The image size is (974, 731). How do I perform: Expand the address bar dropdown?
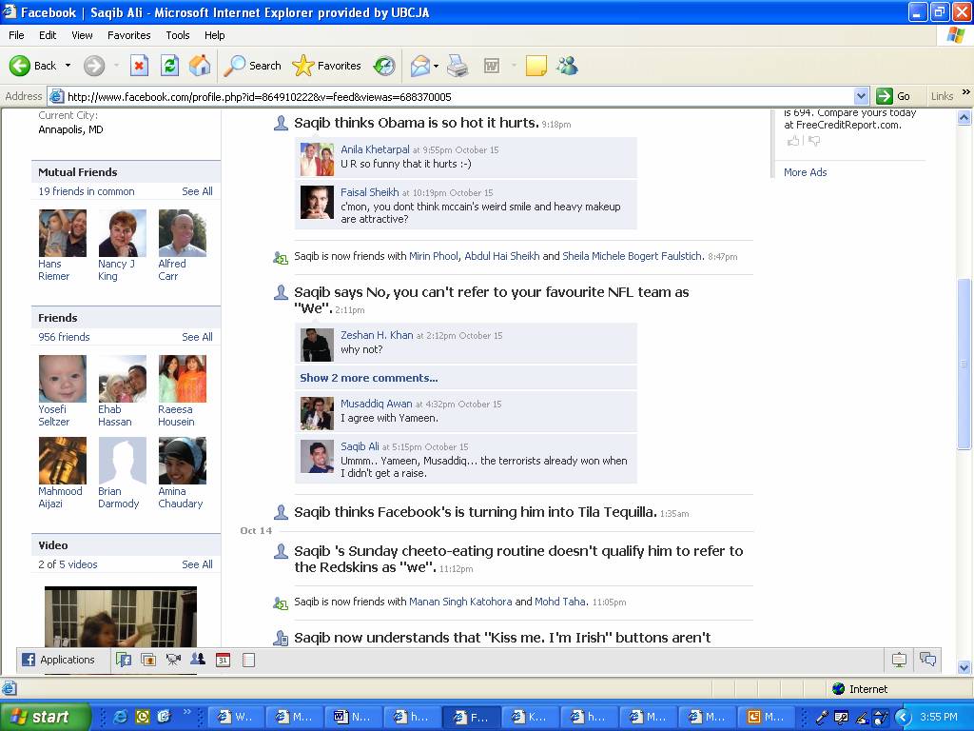(x=861, y=96)
